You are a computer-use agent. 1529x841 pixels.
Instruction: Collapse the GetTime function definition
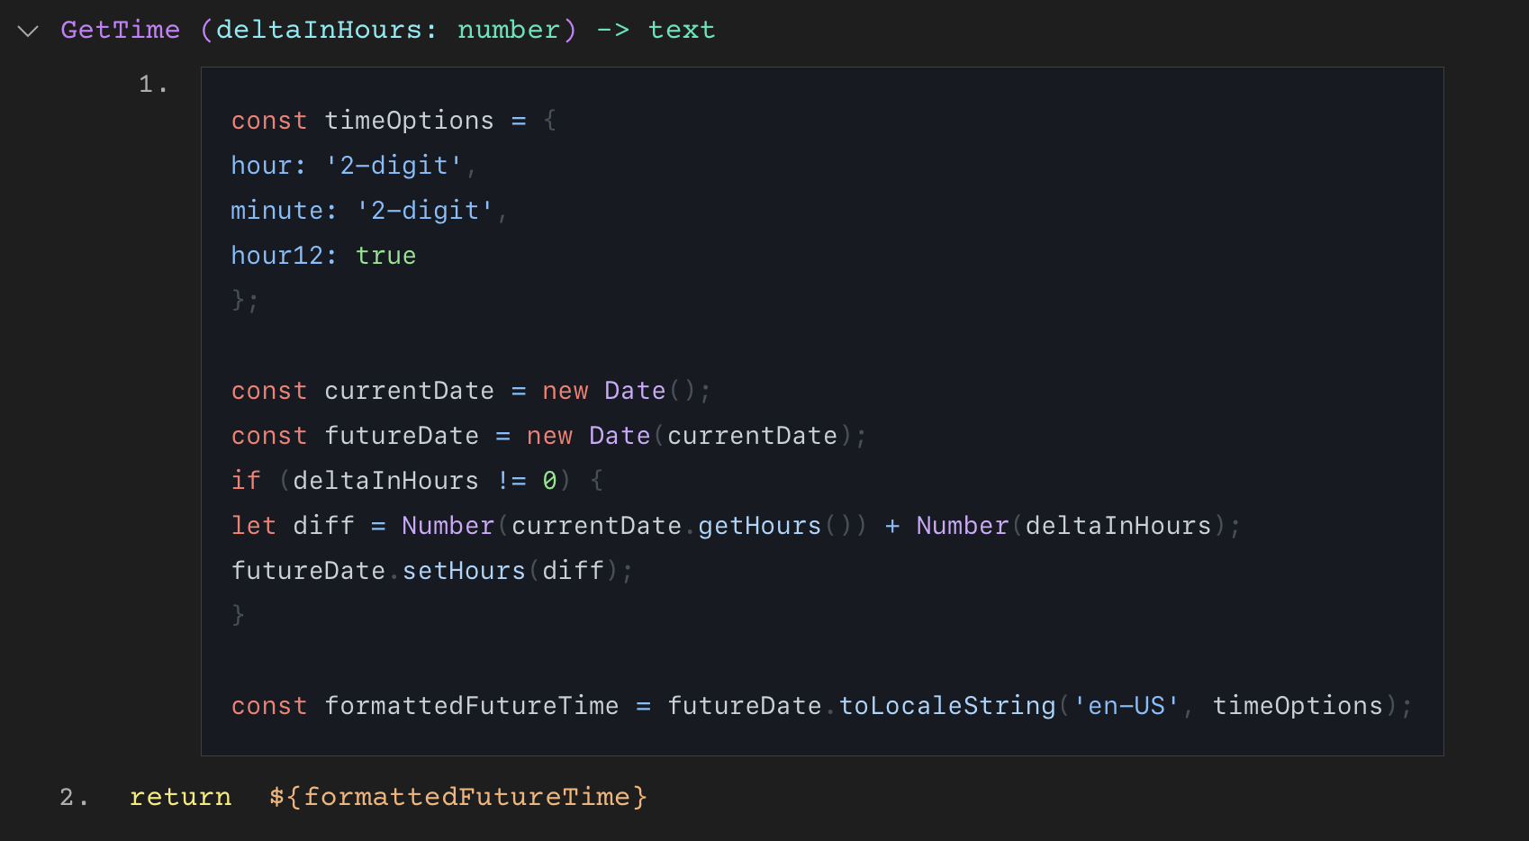pyautogui.click(x=28, y=30)
